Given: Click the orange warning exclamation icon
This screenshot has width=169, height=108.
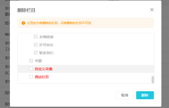Looking at the screenshot, I should pyautogui.click(x=23, y=23).
